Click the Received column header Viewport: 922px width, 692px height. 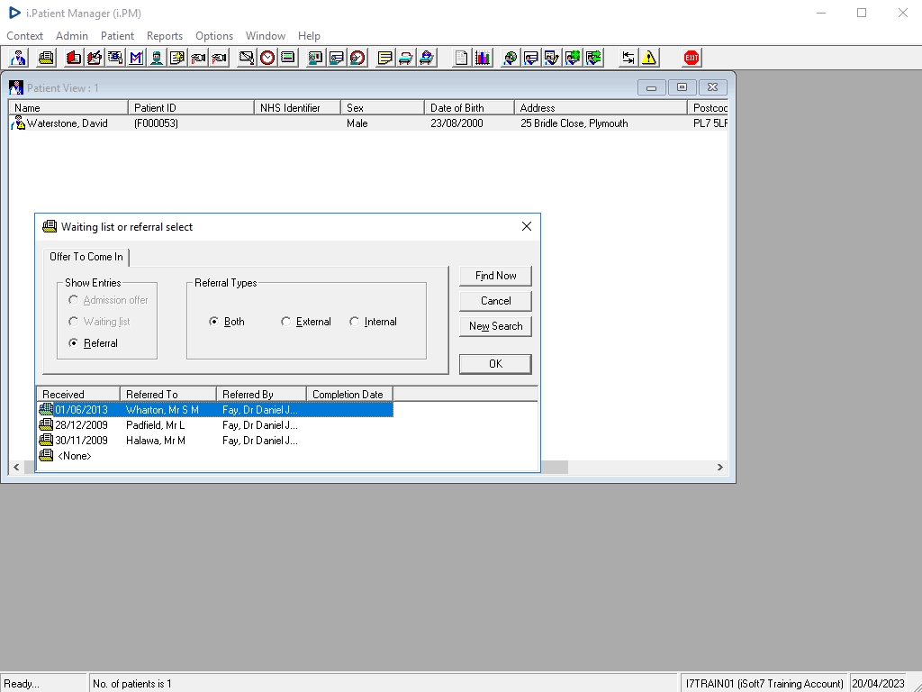(x=78, y=395)
